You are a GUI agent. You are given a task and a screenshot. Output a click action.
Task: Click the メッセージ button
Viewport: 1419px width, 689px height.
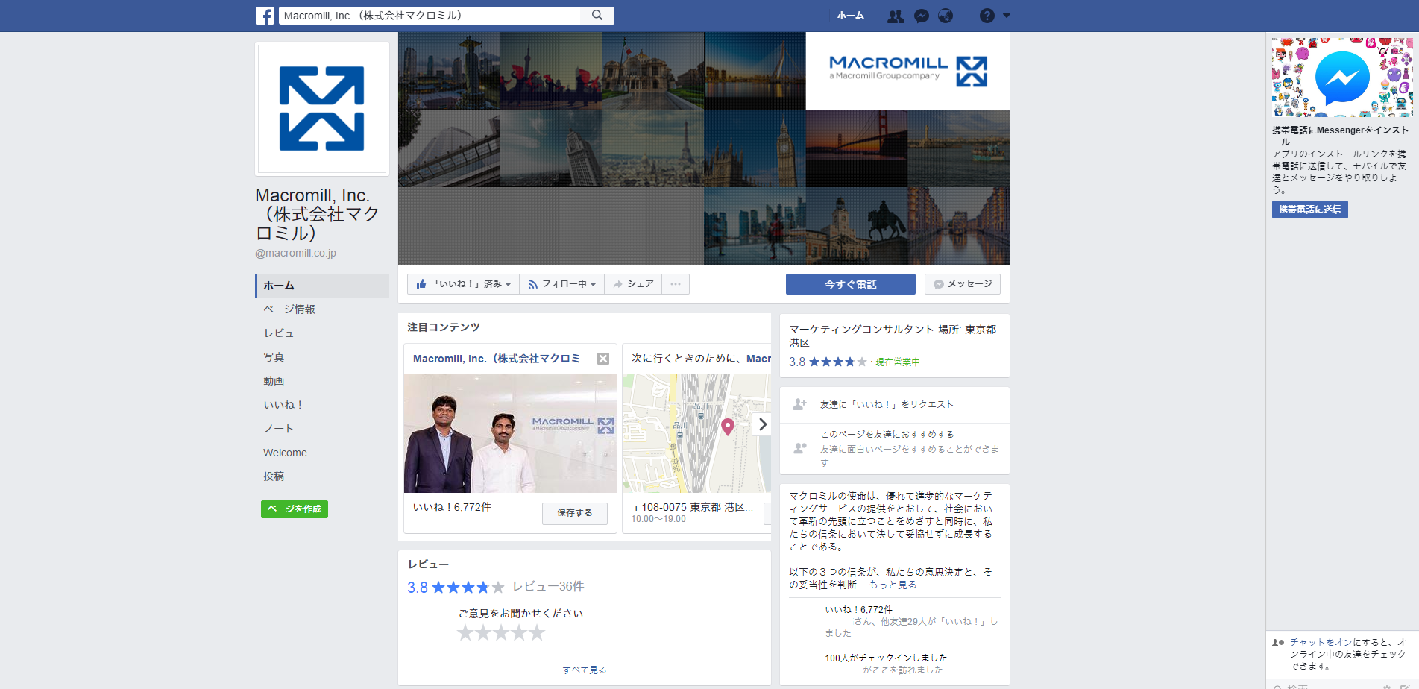963,284
